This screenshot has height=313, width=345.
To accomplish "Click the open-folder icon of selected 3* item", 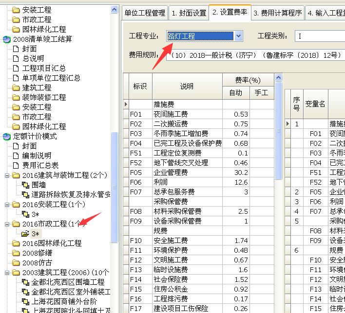I will (25, 234).
